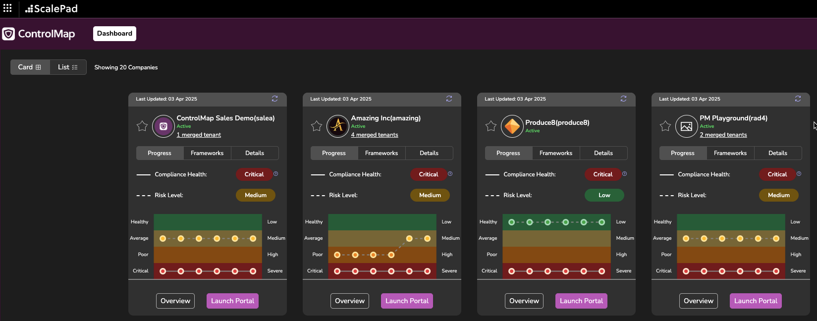Image resolution: width=817 pixels, height=321 pixels.
Task: Switch to Card view
Action: [x=30, y=67]
